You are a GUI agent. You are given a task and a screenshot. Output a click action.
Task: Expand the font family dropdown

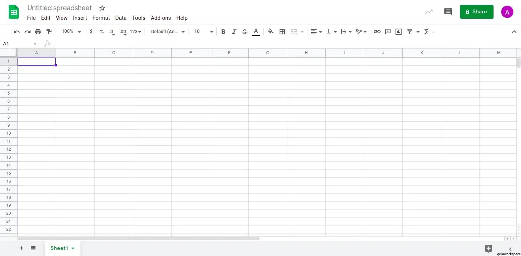tap(168, 32)
